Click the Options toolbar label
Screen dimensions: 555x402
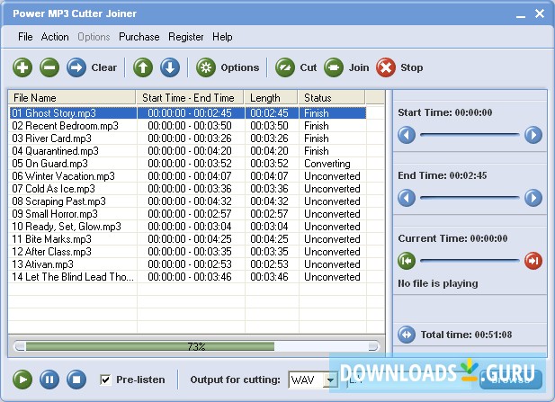click(x=239, y=67)
